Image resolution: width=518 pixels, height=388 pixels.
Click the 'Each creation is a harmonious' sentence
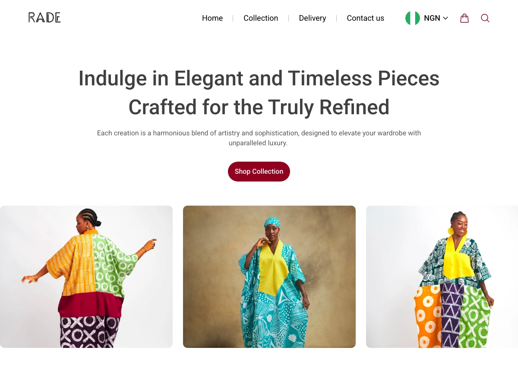pos(259,133)
